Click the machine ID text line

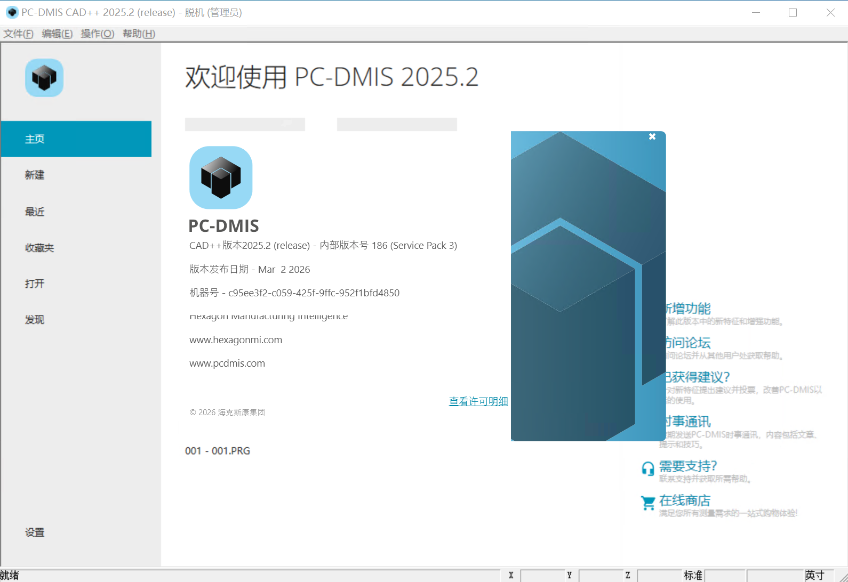pyautogui.click(x=294, y=293)
